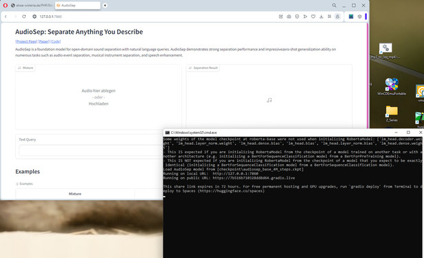Viewport: 424px width, 258px height.
Task: Click the music note in Separation Result
Action: (269, 100)
